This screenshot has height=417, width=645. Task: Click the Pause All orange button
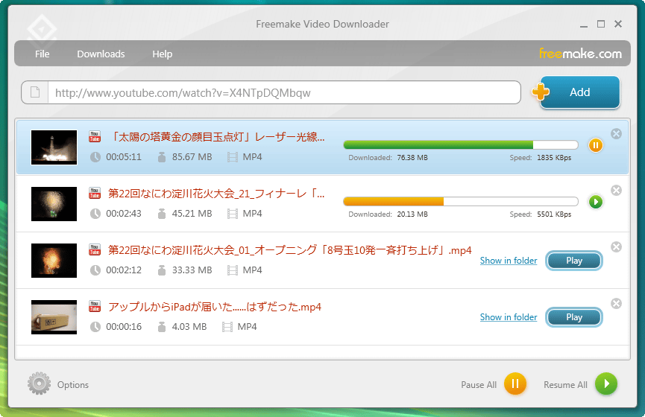tap(515, 383)
